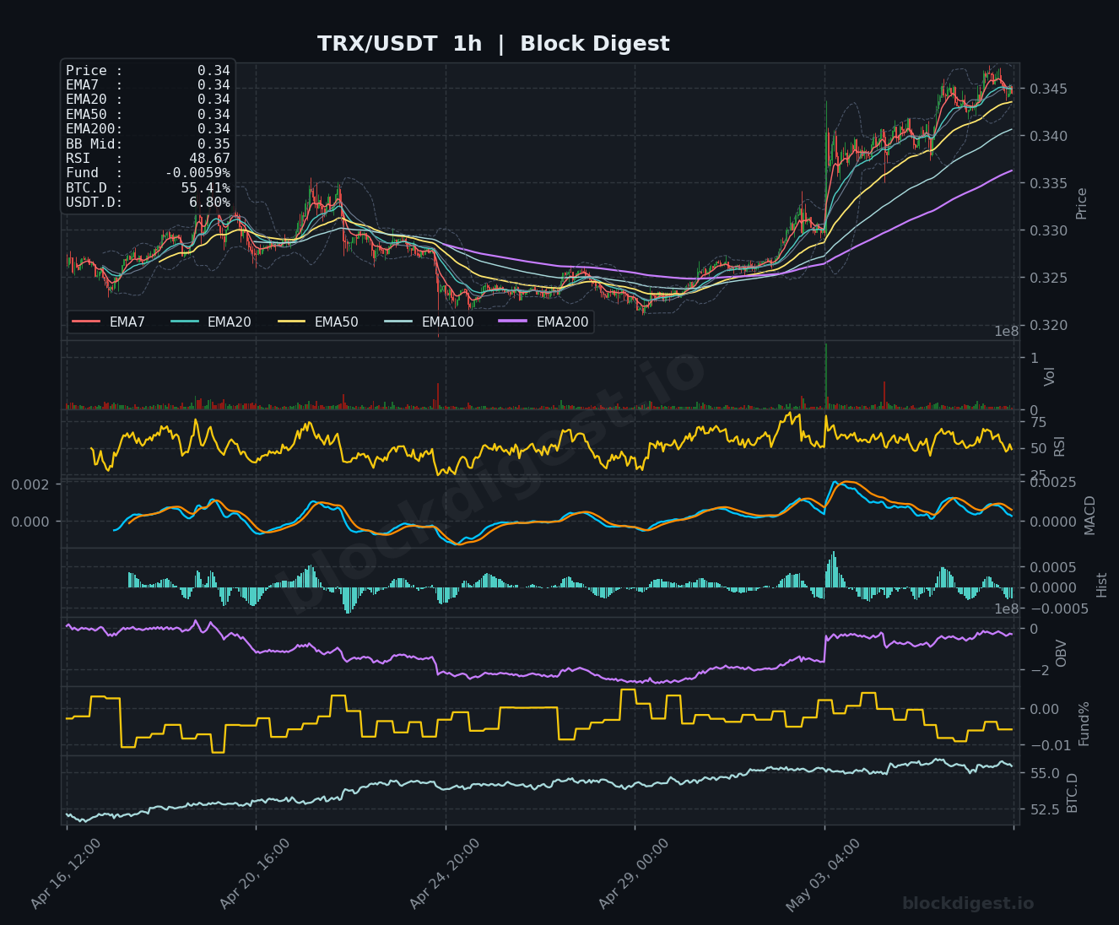Select the EMA200 legend entry

(x=544, y=322)
